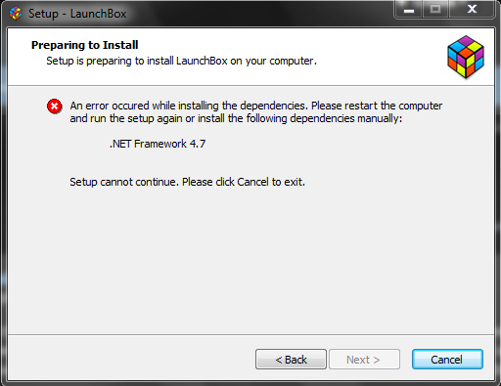
Task: Go back using the < Back button
Action: 291,360
